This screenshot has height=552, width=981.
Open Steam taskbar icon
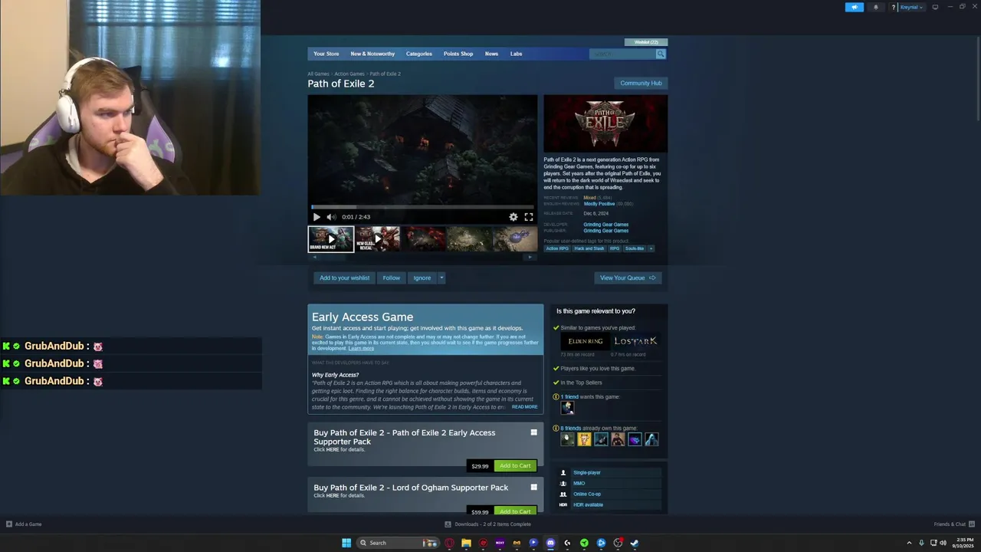coord(635,543)
